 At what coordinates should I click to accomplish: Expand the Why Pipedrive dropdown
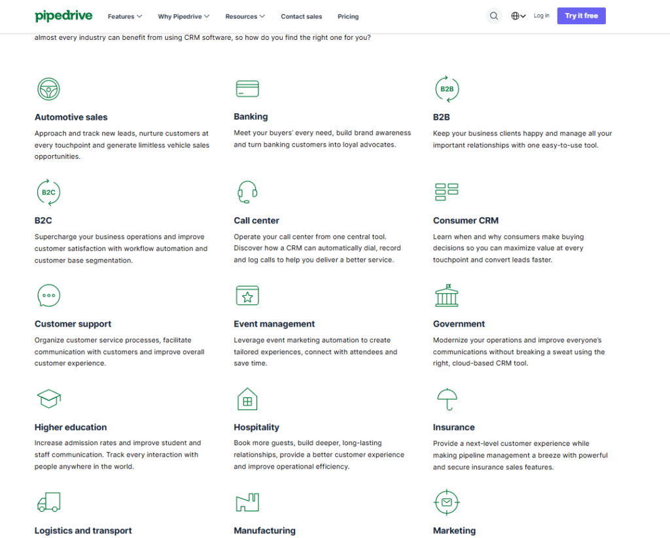(184, 16)
